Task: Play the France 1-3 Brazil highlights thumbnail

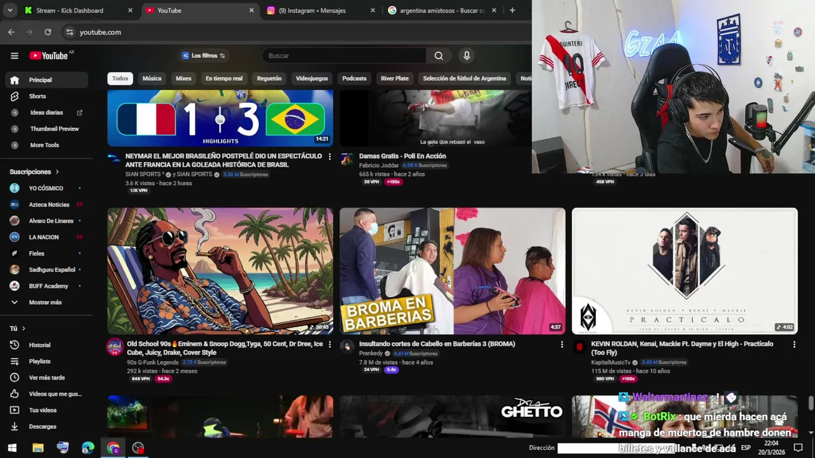Action: [220, 118]
